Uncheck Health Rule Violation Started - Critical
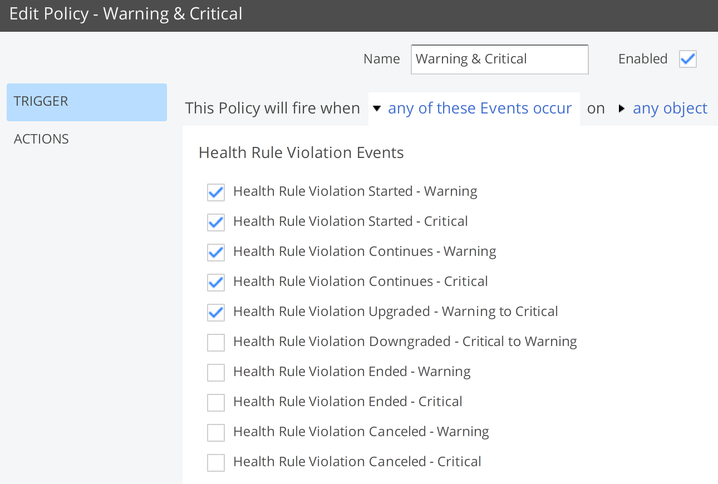 pyautogui.click(x=216, y=223)
